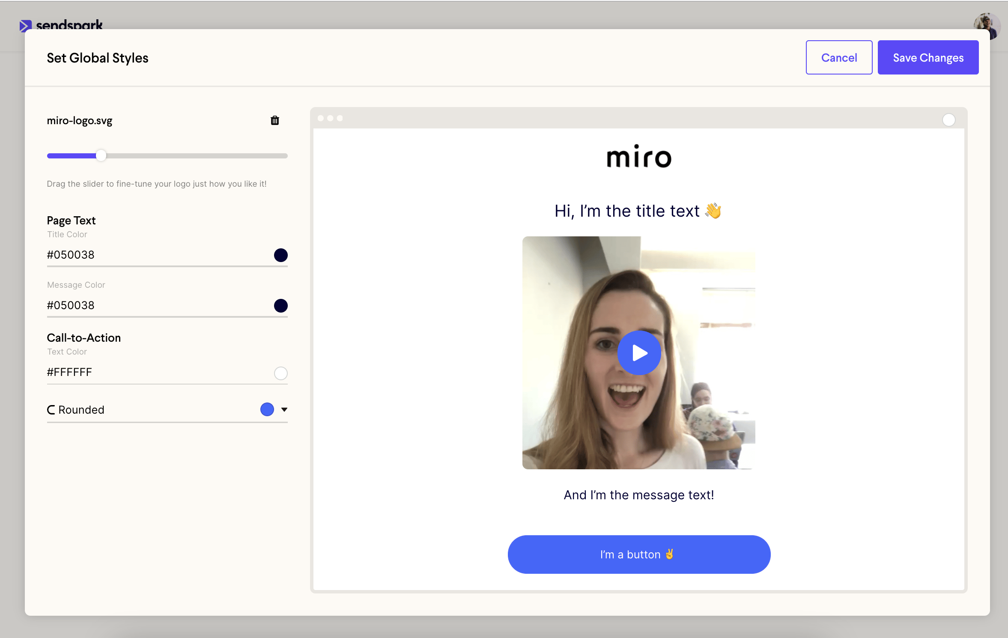Image resolution: width=1008 pixels, height=638 pixels.
Task: Click the Set Global Styles heading
Action: 98,58
